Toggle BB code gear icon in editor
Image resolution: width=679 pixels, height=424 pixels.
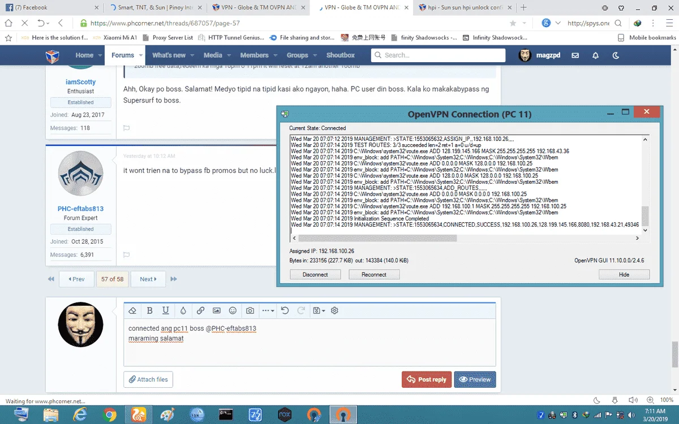coord(334,310)
